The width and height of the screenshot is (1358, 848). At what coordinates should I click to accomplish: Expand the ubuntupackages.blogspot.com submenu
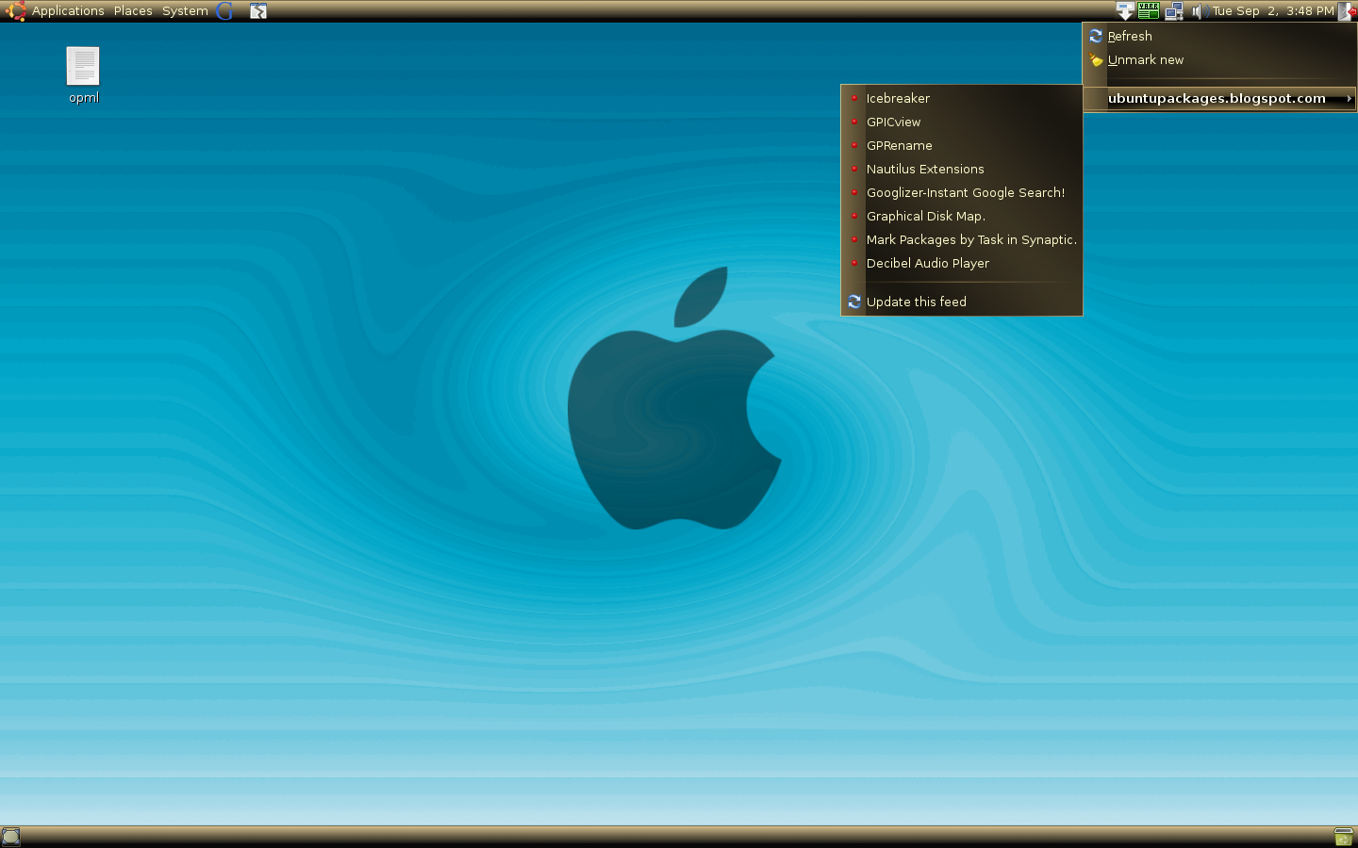point(1219,98)
